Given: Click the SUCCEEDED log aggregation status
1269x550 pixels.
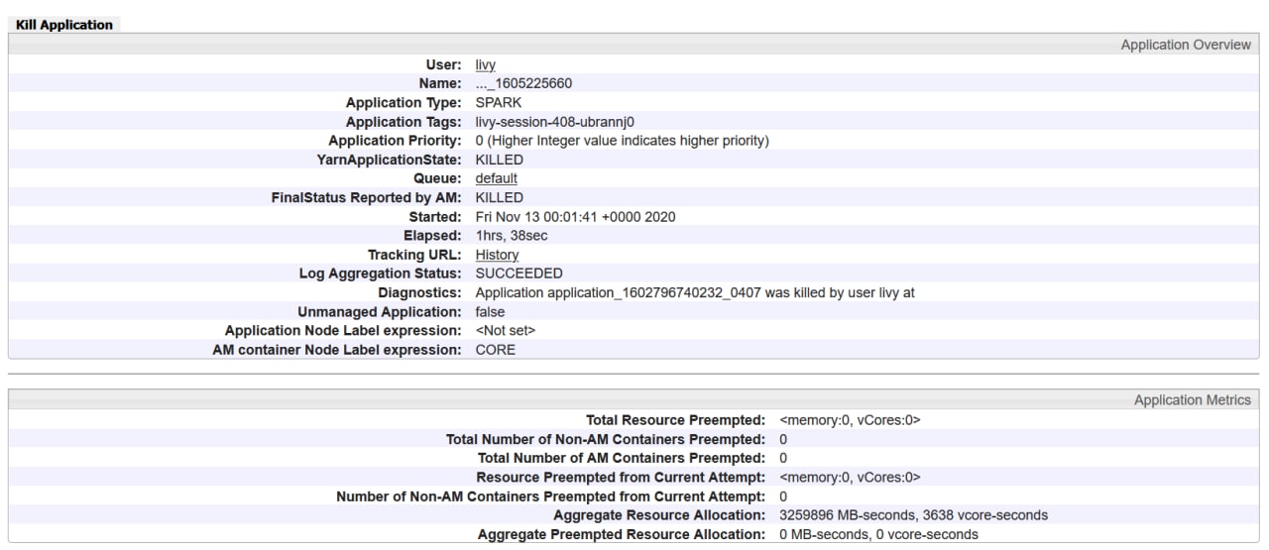Looking at the screenshot, I should [519, 274].
